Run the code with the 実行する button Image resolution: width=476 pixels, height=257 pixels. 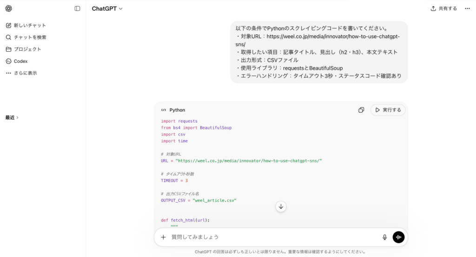(388, 110)
